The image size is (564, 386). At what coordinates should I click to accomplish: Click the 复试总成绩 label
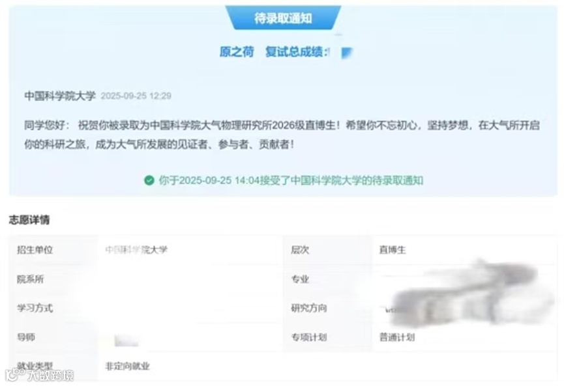click(x=295, y=52)
